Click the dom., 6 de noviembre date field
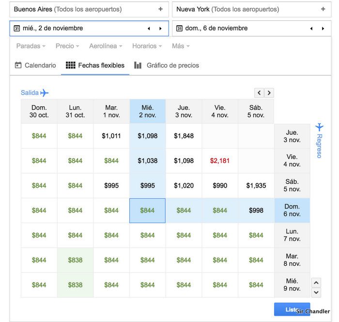 coord(252,28)
